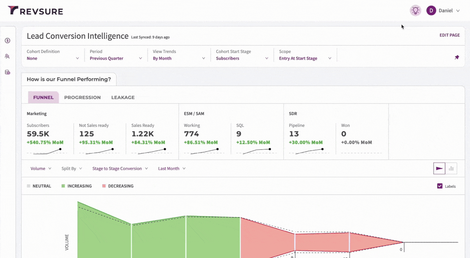Click the EDIT PAGE button

(x=450, y=35)
